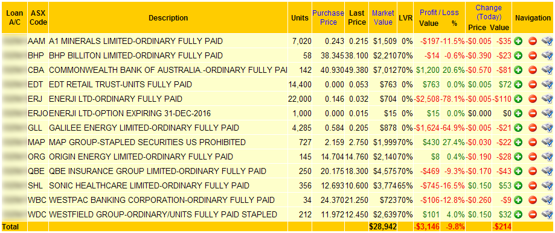
Task: Click red minus icon for CBA row
Action: (533, 70)
